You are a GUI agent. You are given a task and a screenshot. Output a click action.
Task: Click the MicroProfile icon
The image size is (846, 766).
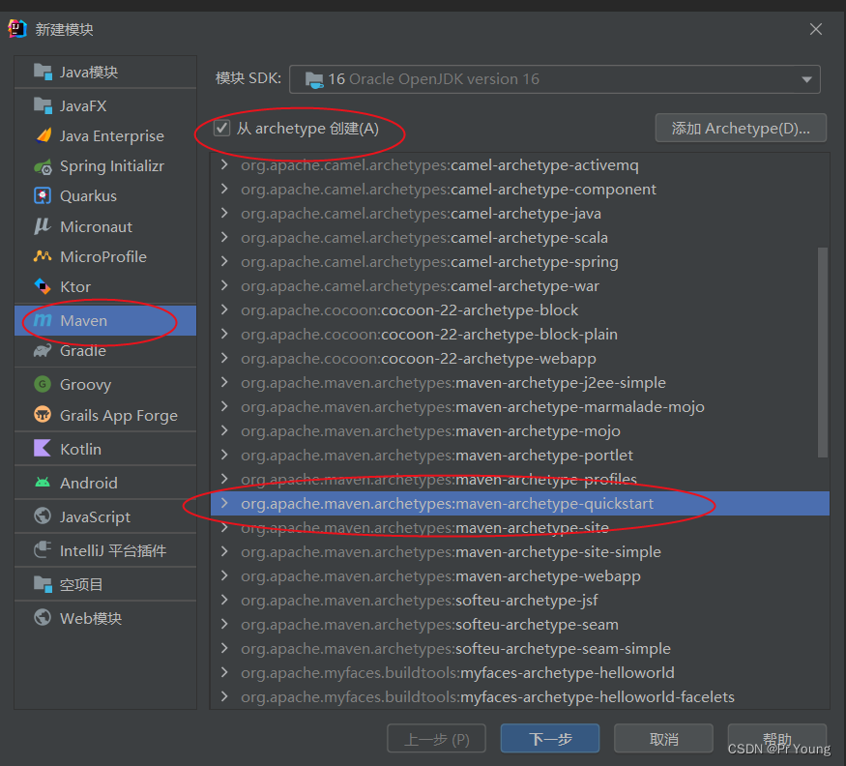43,256
